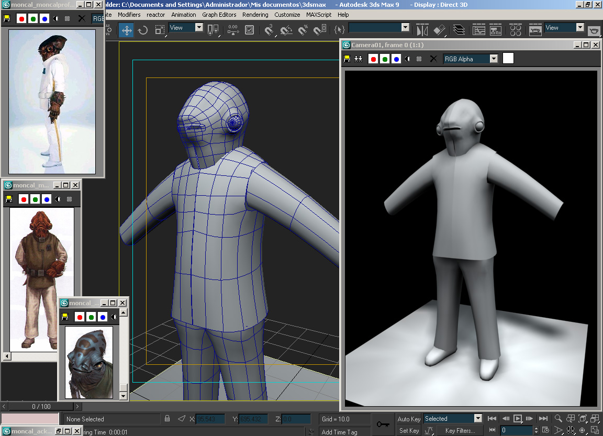Play the animation
Viewport: 603px width, 436px height.
click(x=518, y=419)
